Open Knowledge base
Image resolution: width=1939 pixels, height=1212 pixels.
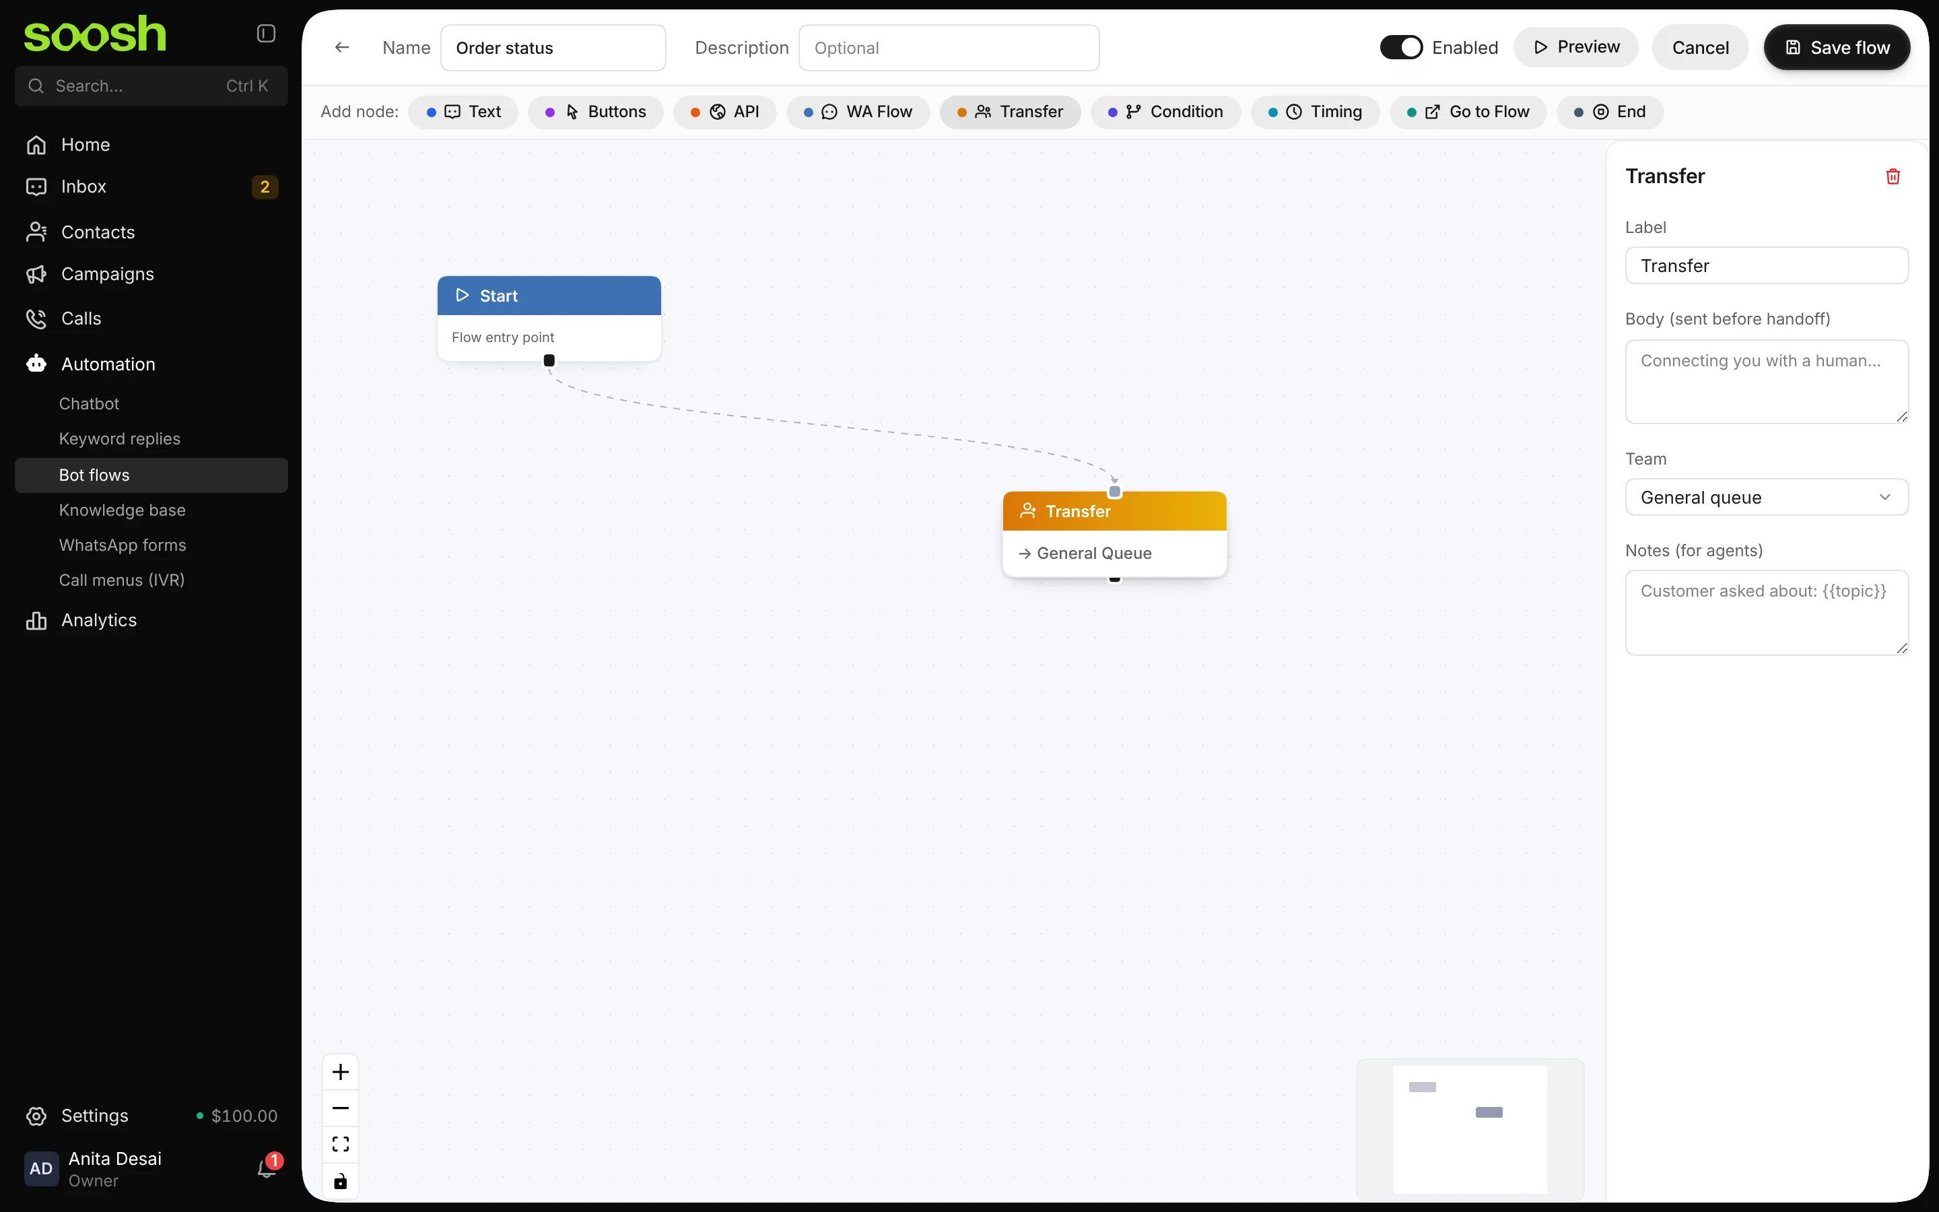(x=122, y=510)
